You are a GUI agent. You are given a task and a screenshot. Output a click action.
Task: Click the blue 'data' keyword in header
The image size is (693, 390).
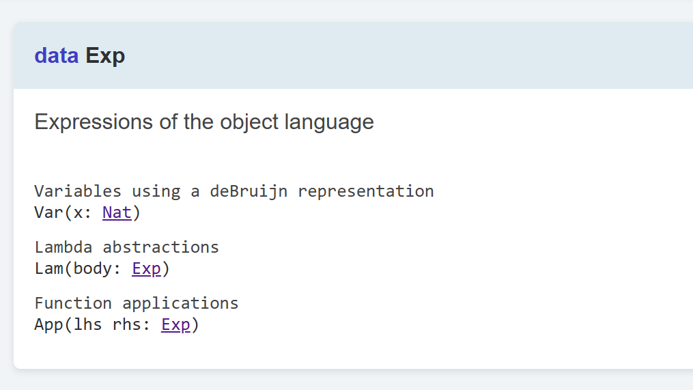(57, 55)
